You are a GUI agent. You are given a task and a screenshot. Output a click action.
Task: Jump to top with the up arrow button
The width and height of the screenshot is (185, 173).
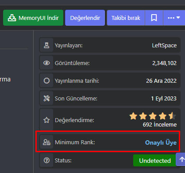click(x=181, y=159)
